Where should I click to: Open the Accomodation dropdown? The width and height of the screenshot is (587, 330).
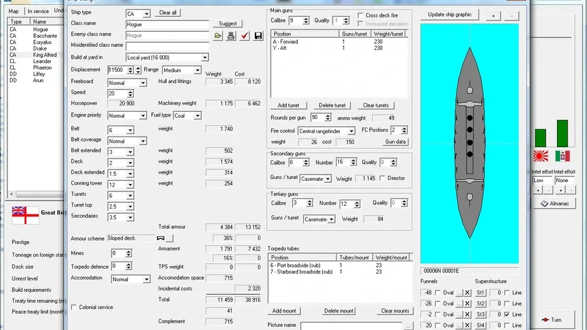(146, 279)
